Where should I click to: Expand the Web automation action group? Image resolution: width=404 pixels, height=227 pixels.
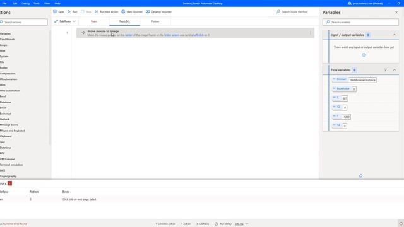coord(10,91)
